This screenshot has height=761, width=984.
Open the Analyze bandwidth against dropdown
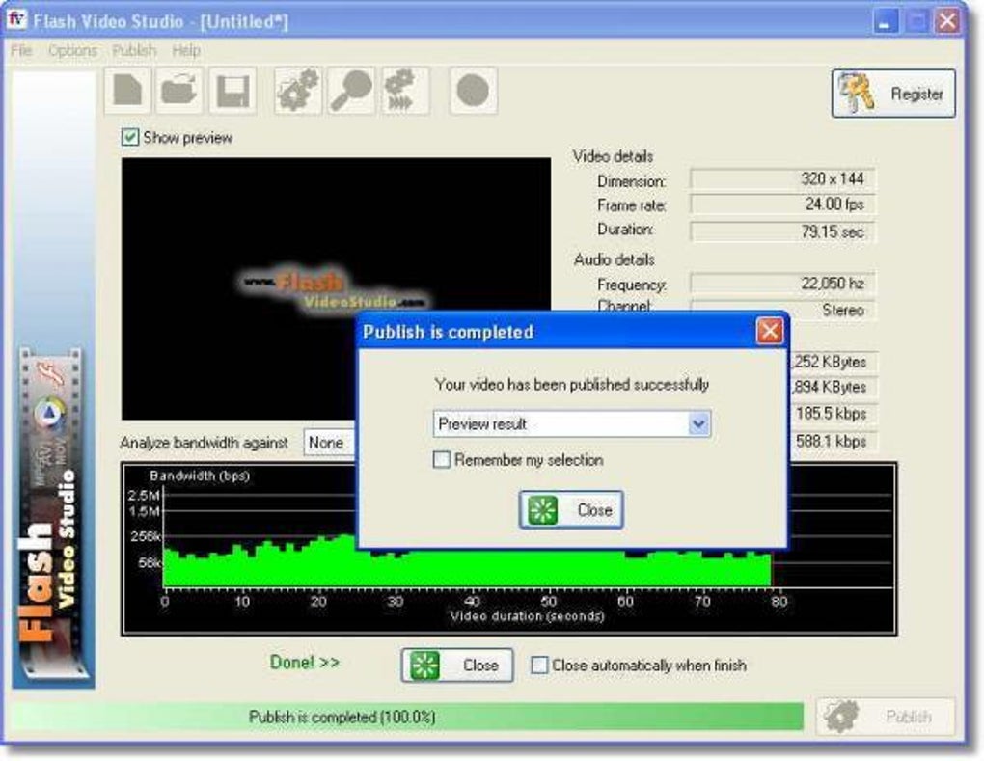point(331,443)
